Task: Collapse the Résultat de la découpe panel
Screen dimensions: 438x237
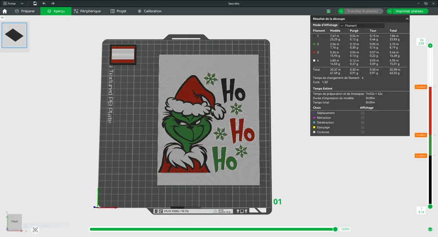Action: tap(407, 19)
